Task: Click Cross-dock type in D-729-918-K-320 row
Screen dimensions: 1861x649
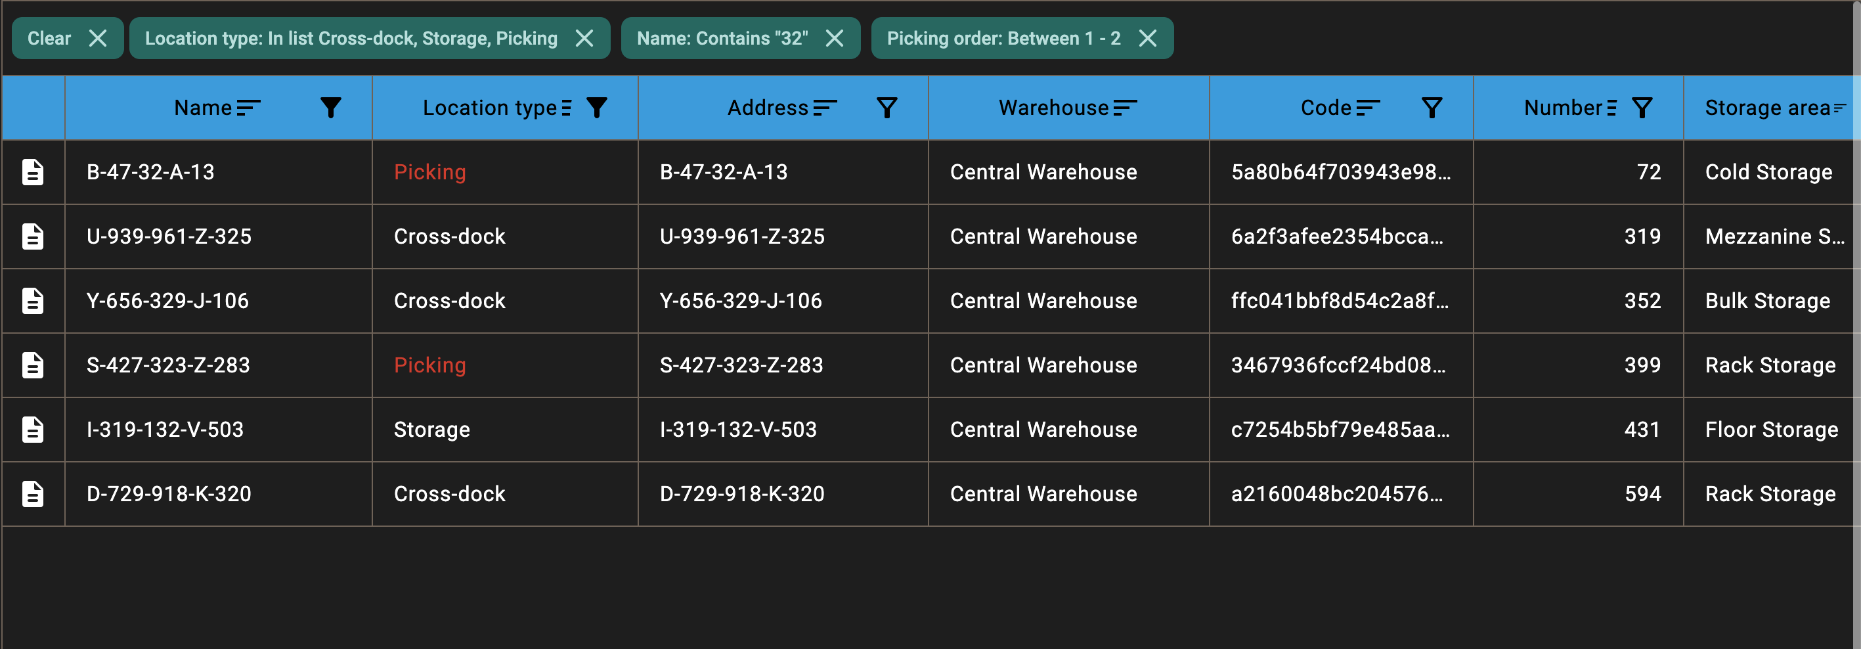Action: pos(449,493)
